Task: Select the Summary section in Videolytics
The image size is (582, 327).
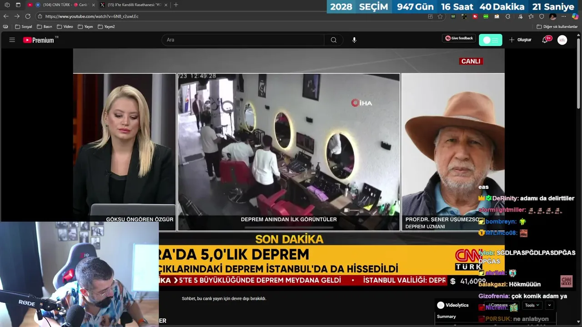Action: 447,317
